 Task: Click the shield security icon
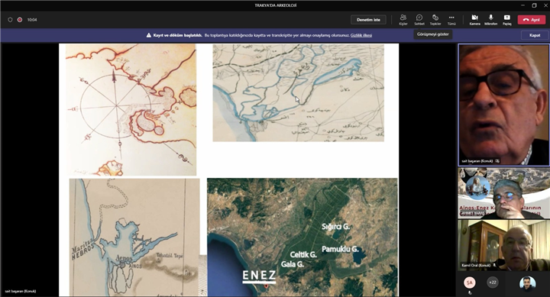click(x=10, y=20)
